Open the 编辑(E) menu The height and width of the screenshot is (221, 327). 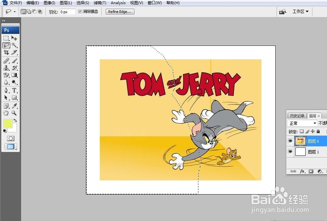pyautogui.click(x=33, y=3)
